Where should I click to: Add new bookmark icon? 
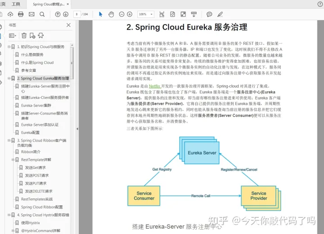tap(32, 35)
